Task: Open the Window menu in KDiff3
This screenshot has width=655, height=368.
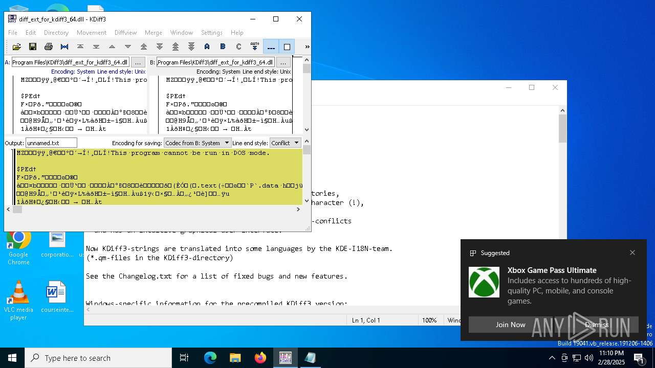Action: [x=182, y=32]
